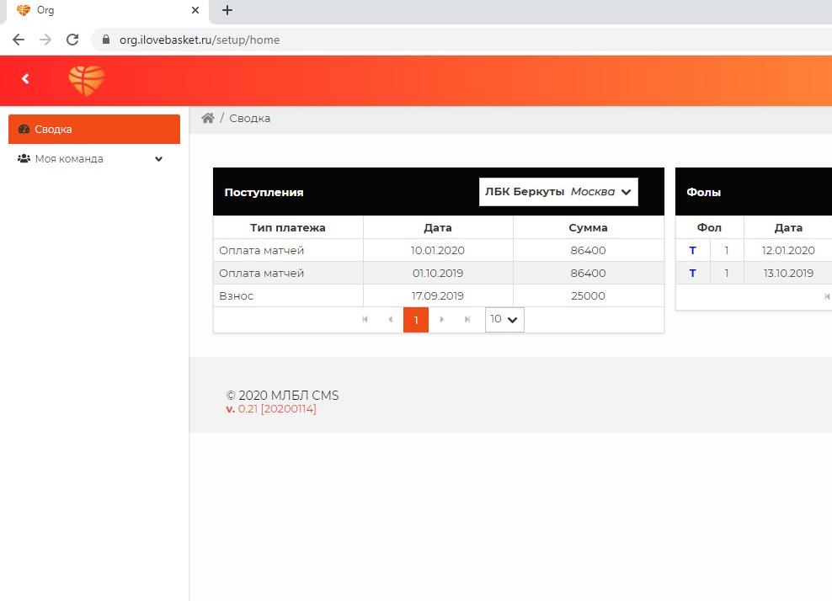Click the browser back arrow
The image size is (832, 601).
19,40
